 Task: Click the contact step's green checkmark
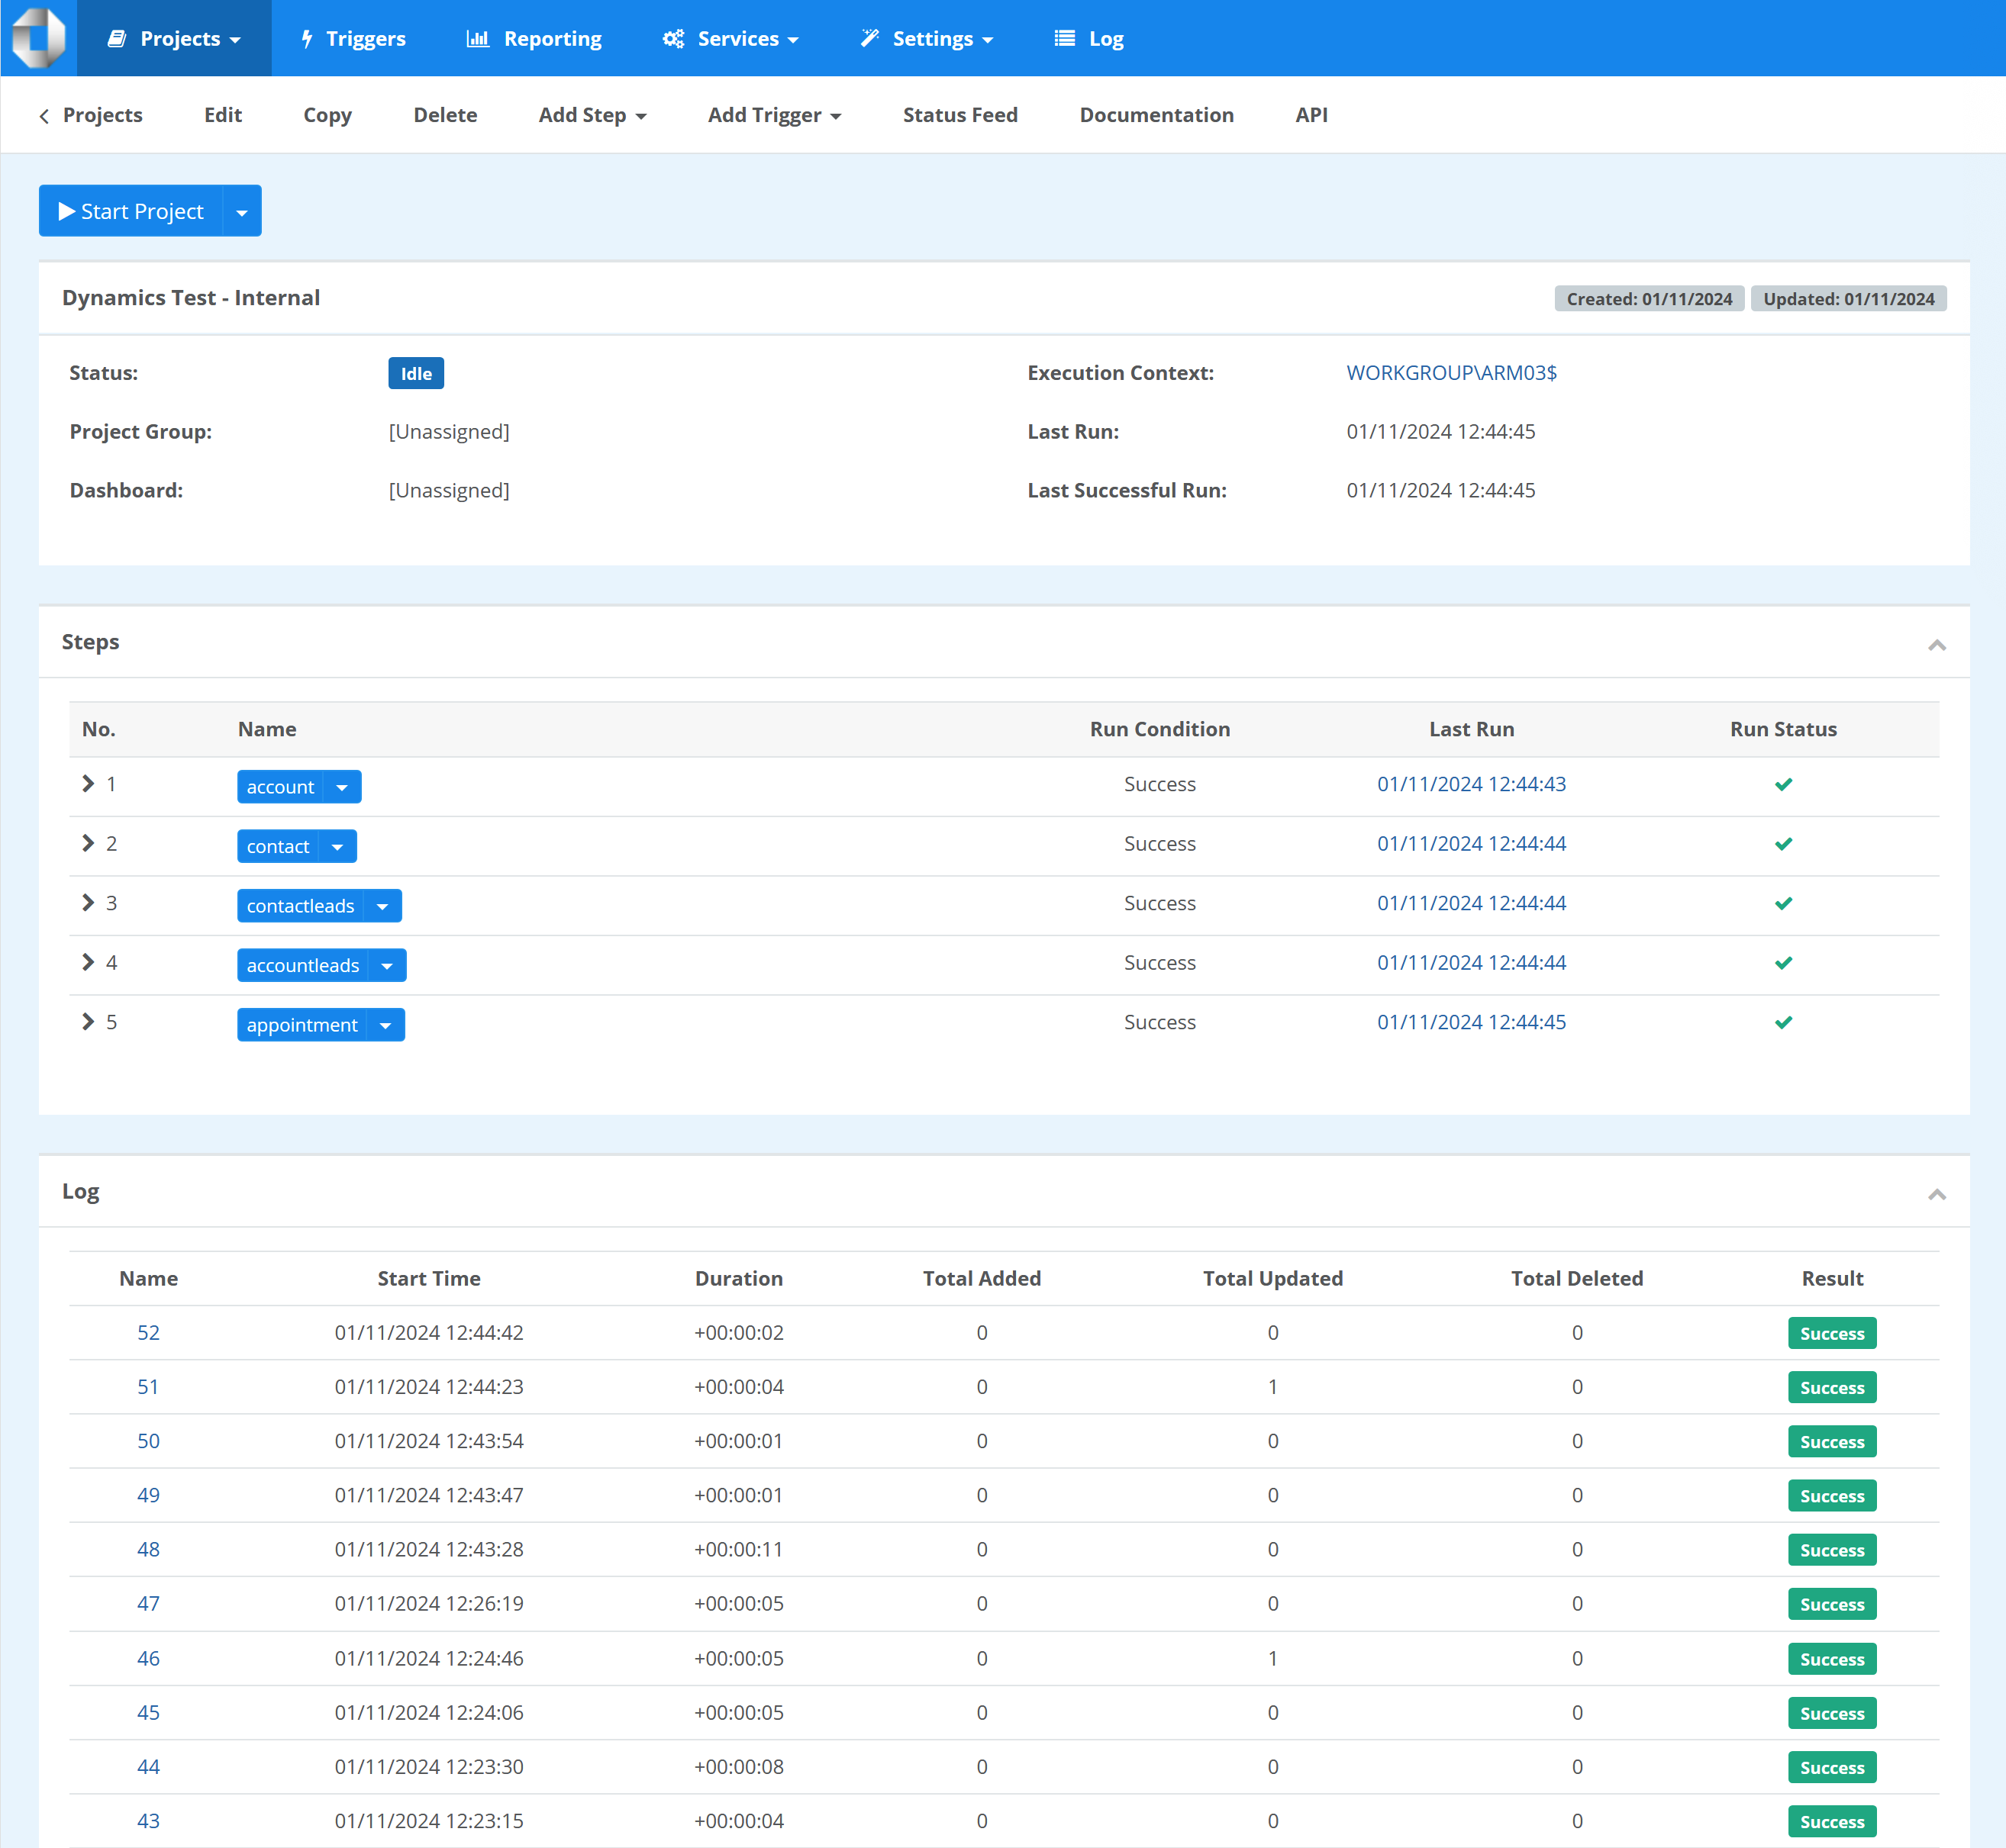pyautogui.click(x=1783, y=844)
